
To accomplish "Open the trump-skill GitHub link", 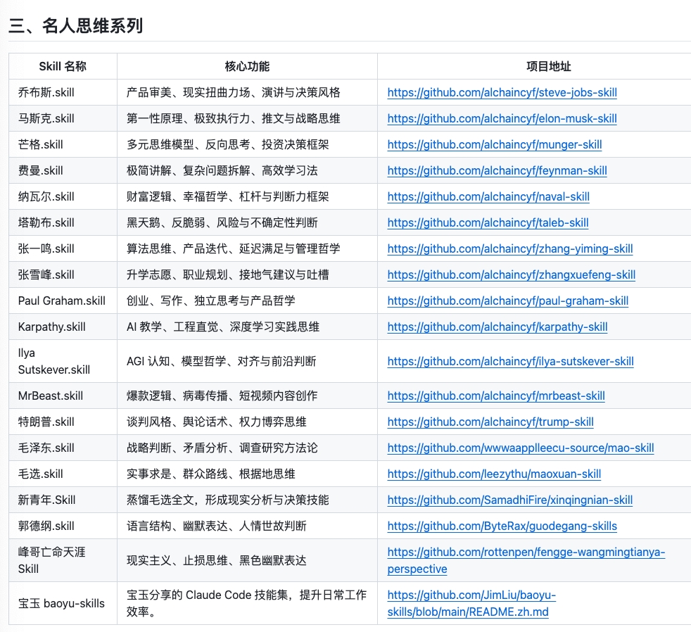I will tap(490, 422).
